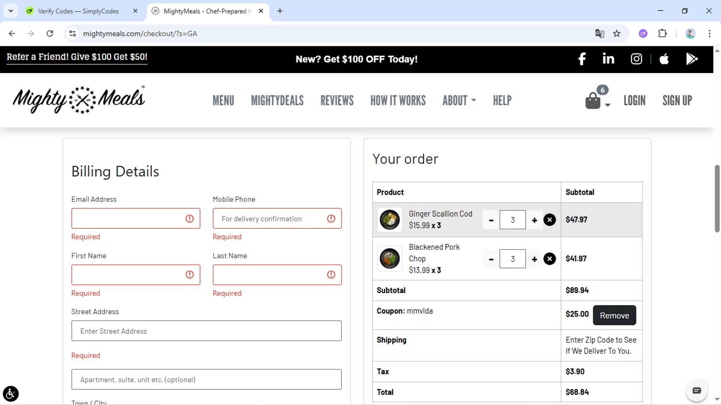Open the browser extensions puzzle icon
This screenshot has width=721, height=405.
click(662, 34)
